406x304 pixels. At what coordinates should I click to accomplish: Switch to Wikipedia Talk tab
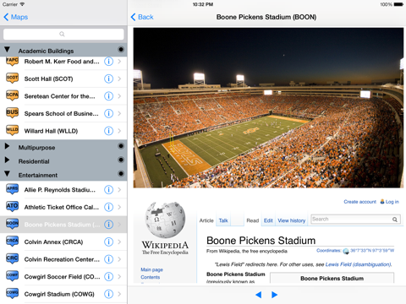(223, 220)
